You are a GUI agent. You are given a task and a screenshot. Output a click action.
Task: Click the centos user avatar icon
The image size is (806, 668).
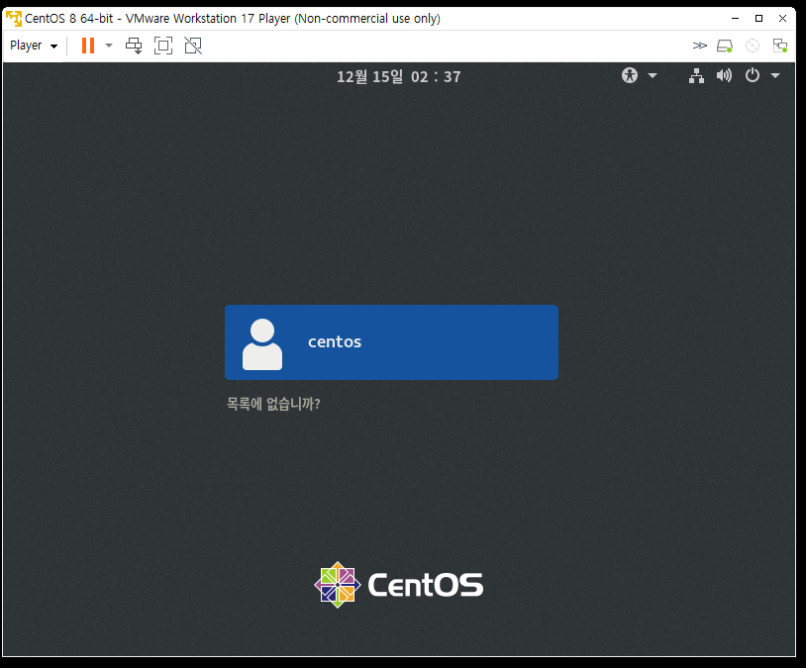click(262, 344)
